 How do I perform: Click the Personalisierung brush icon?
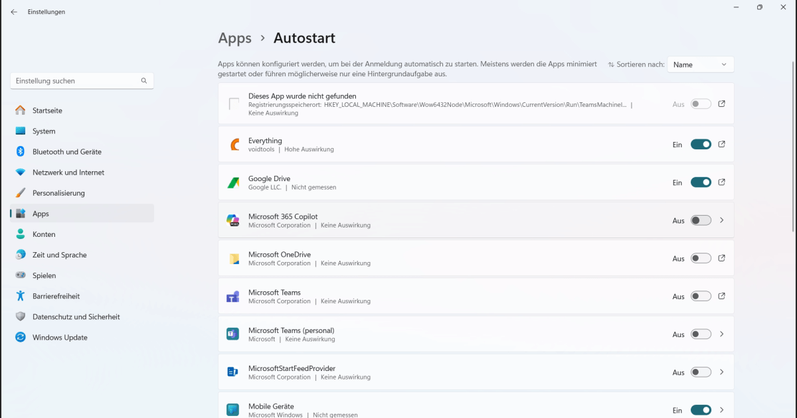click(x=21, y=193)
